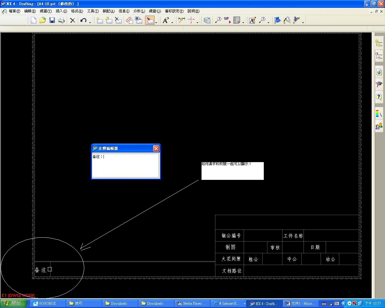Image resolution: width=385 pixels, height=308 pixels.
Task: Switch to Media Player in the taskbar
Action: tap(192, 303)
